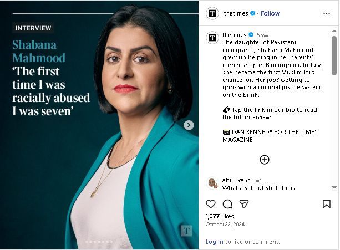Click the carousel pagination dots
This screenshot has width=340, height=250.
pyautogui.click(x=99, y=242)
